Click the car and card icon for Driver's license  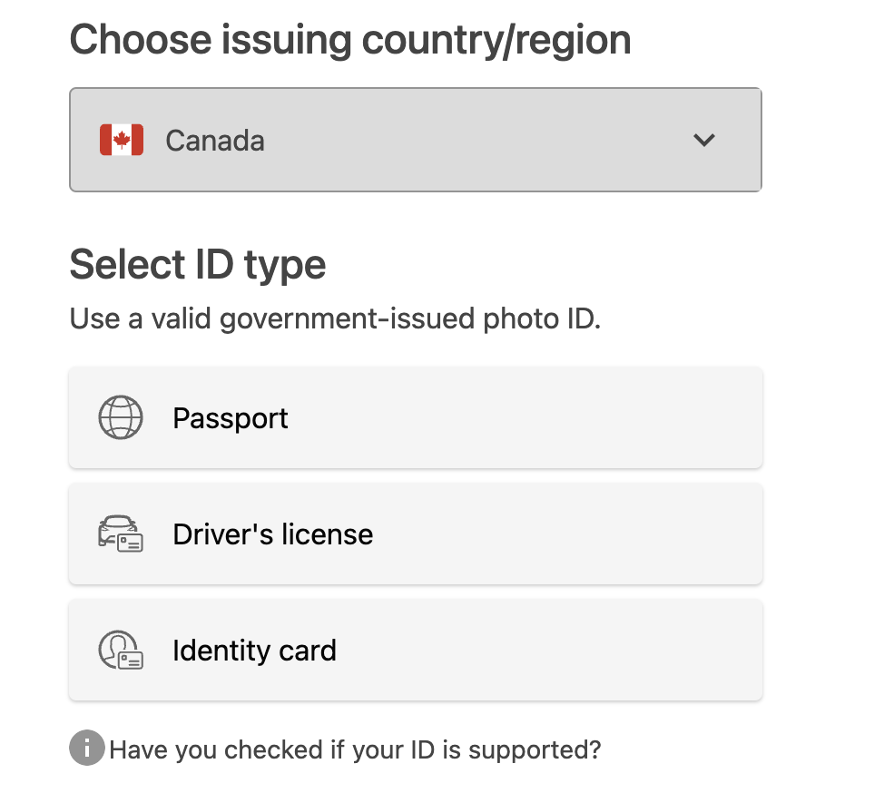pyautogui.click(x=121, y=534)
